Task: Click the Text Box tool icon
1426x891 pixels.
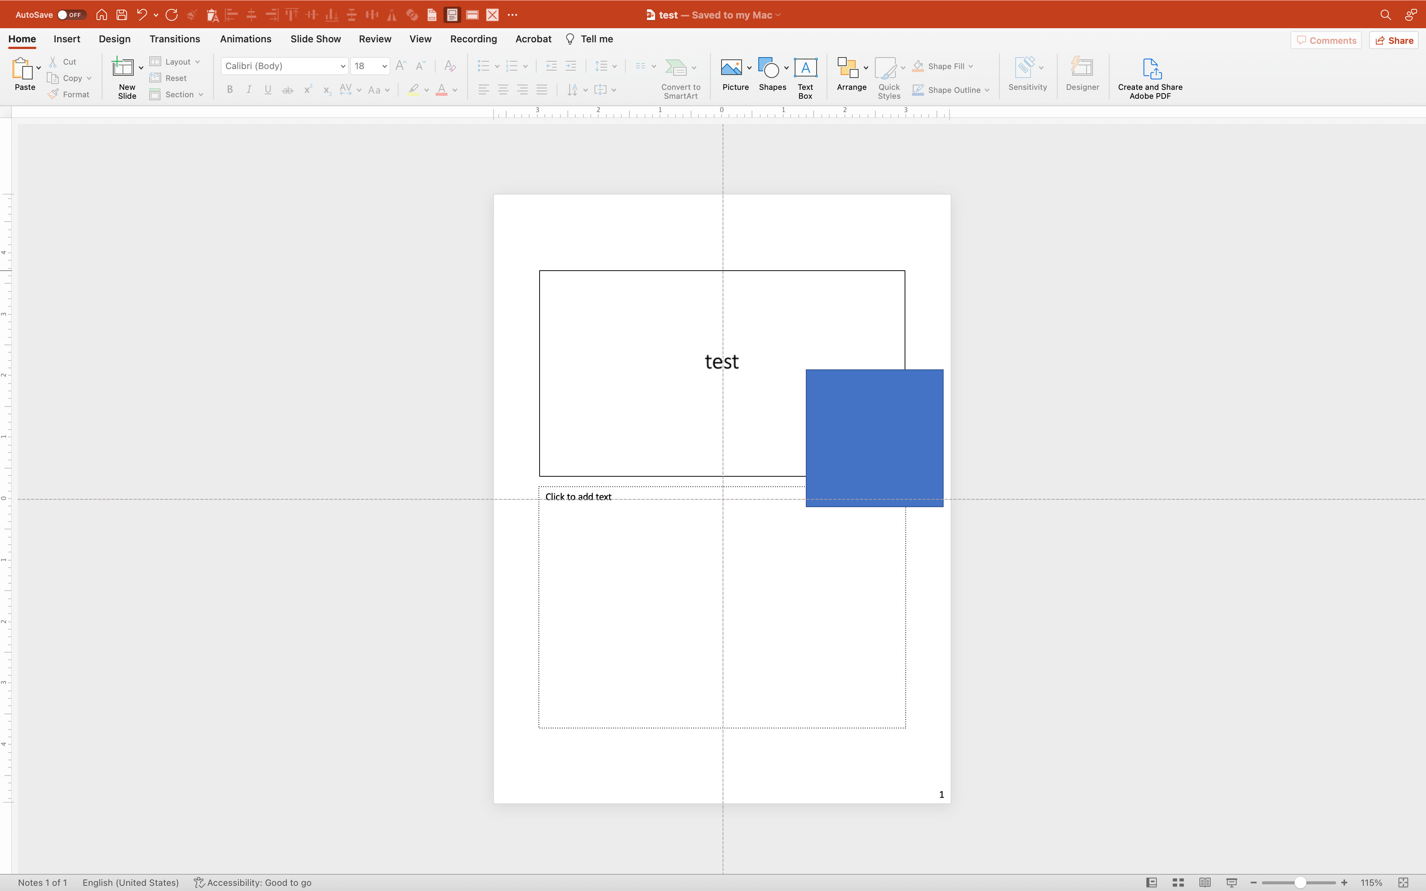Action: pos(805,68)
